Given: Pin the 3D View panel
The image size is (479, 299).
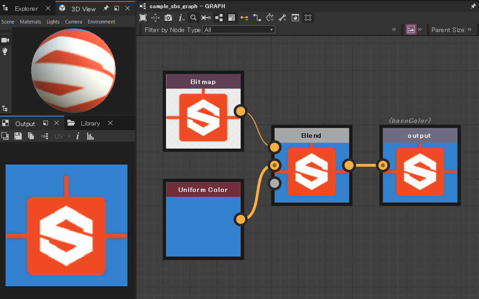Looking at the screenshot, I should [x=106, y=8].
